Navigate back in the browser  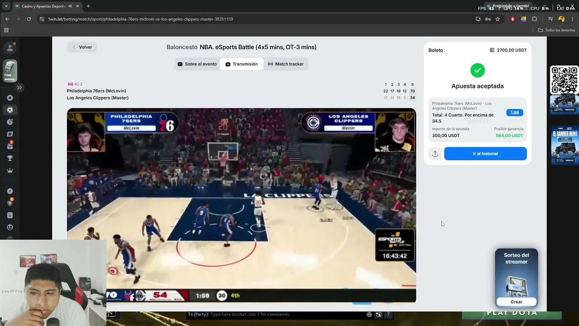(7, 19)
